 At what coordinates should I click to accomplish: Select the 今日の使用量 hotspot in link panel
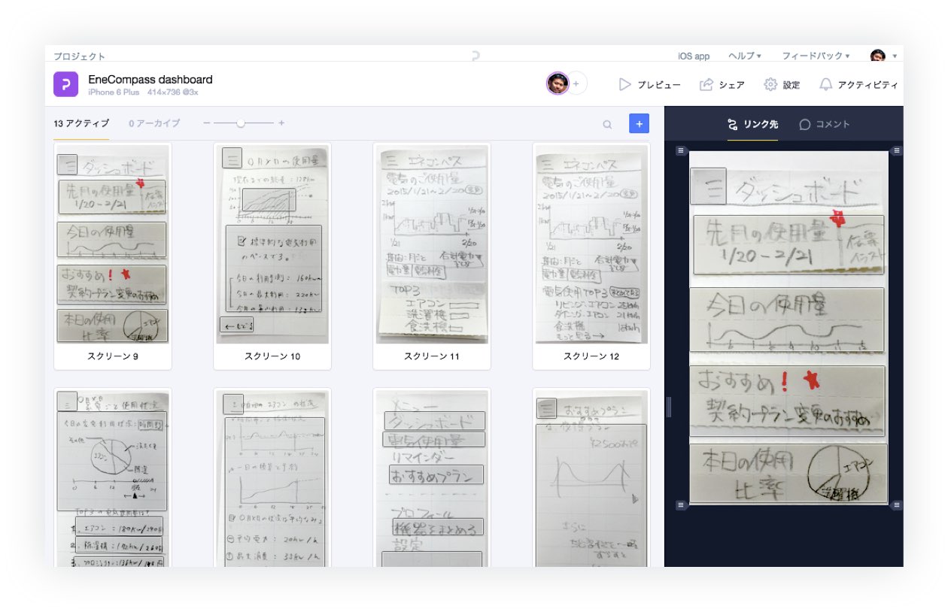[x=788, y=320]
